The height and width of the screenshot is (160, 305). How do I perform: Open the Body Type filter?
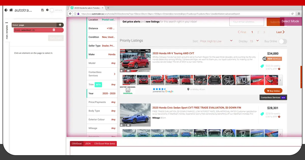click(102, 111)
